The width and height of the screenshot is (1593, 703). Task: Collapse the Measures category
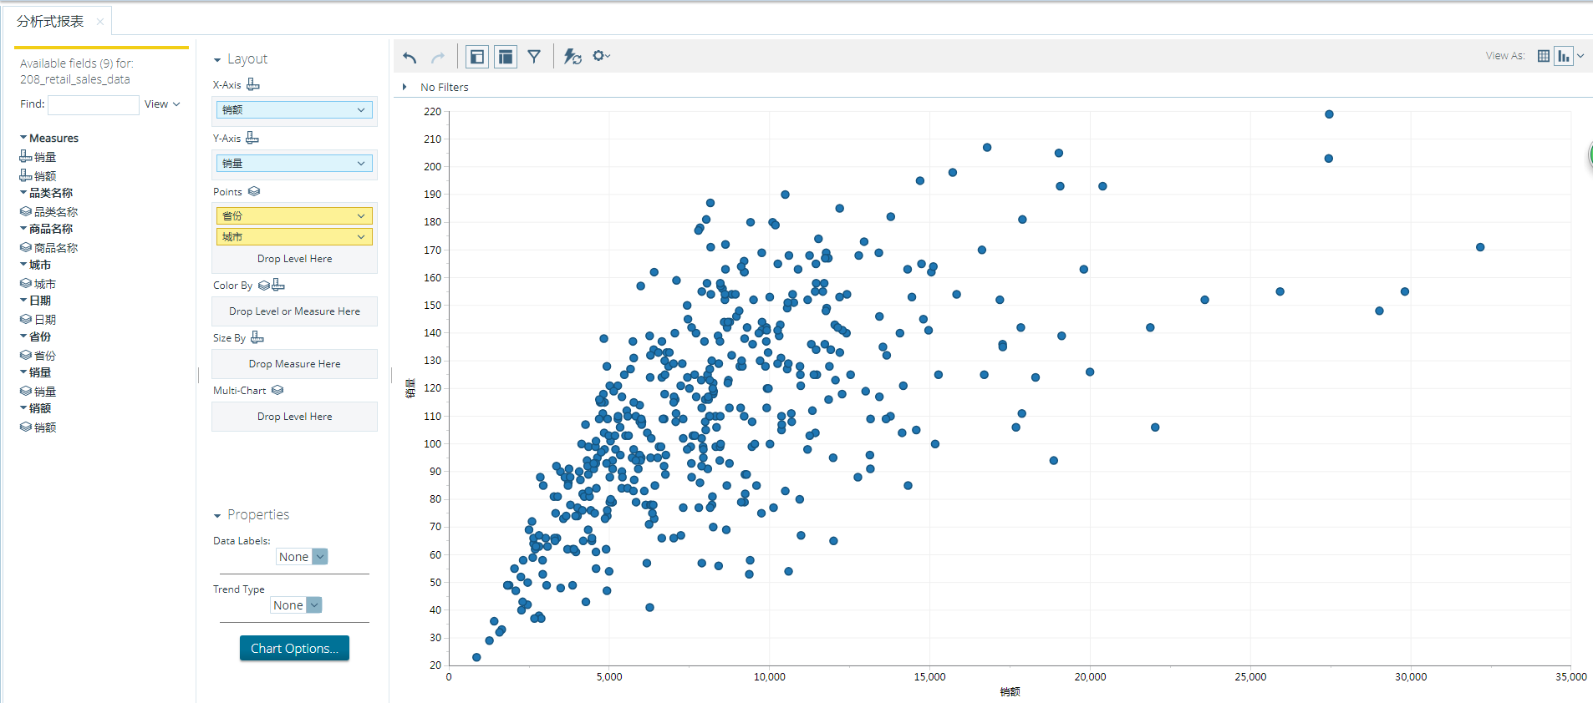(x=23, y=138)
